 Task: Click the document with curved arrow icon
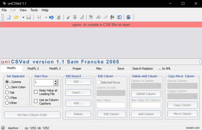(x=91, y=17)
